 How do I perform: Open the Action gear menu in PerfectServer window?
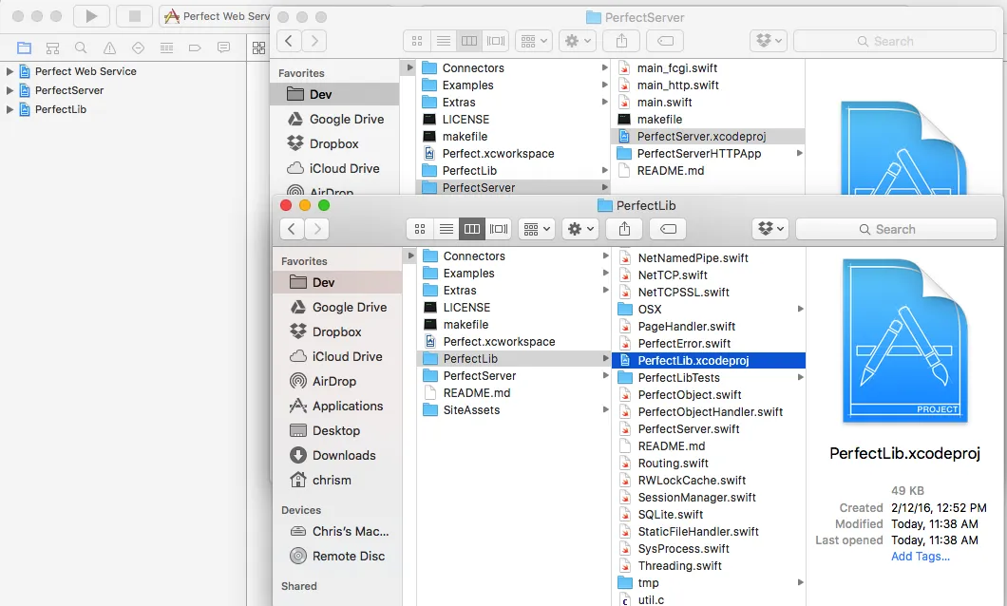[x=578, y=41]
